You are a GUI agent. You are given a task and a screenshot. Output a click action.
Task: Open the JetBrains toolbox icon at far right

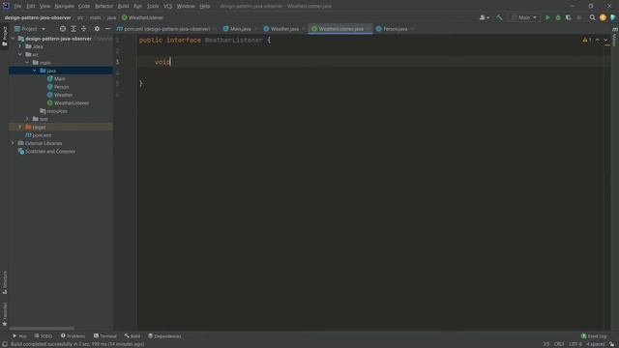613,17
